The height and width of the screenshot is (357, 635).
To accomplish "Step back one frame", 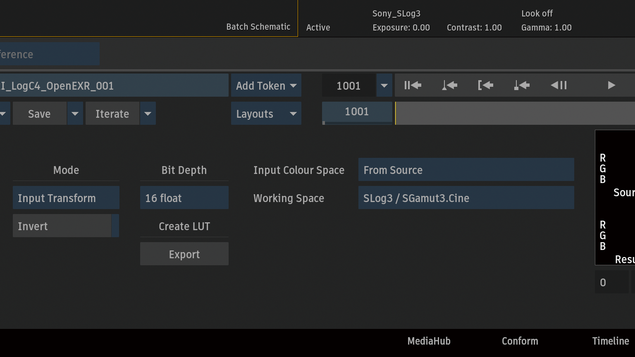I will click(x=559, y=86).
